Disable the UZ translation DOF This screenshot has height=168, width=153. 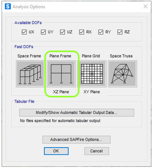coord(62,32)
